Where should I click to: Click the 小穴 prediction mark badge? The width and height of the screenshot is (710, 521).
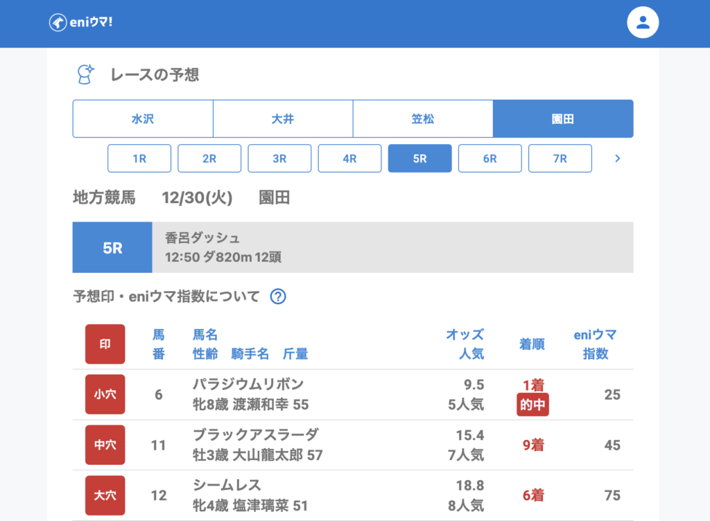(x=105, y=394)
